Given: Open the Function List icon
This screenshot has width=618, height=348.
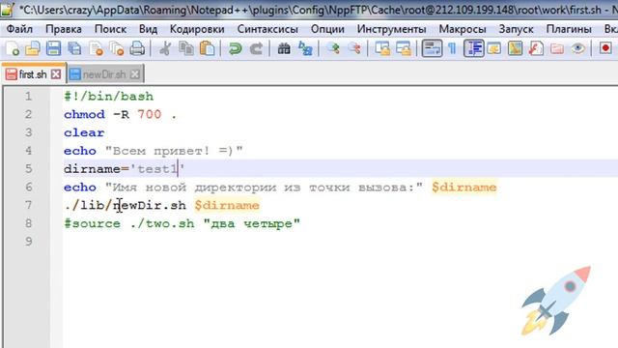Looking at the screenshot, I should (x=536, y=49).
